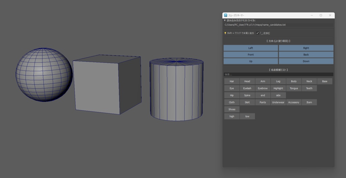Choose the Shoes name button
The image size is (346, 178).
click(232, 109)
